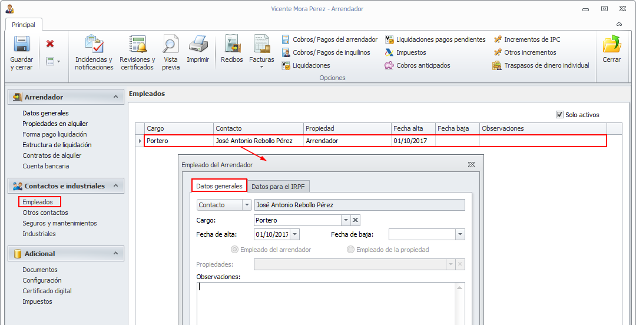Select Impuestos in the Adicional section
The height and width of the screenshot is (325, 636).
(37, 301)
